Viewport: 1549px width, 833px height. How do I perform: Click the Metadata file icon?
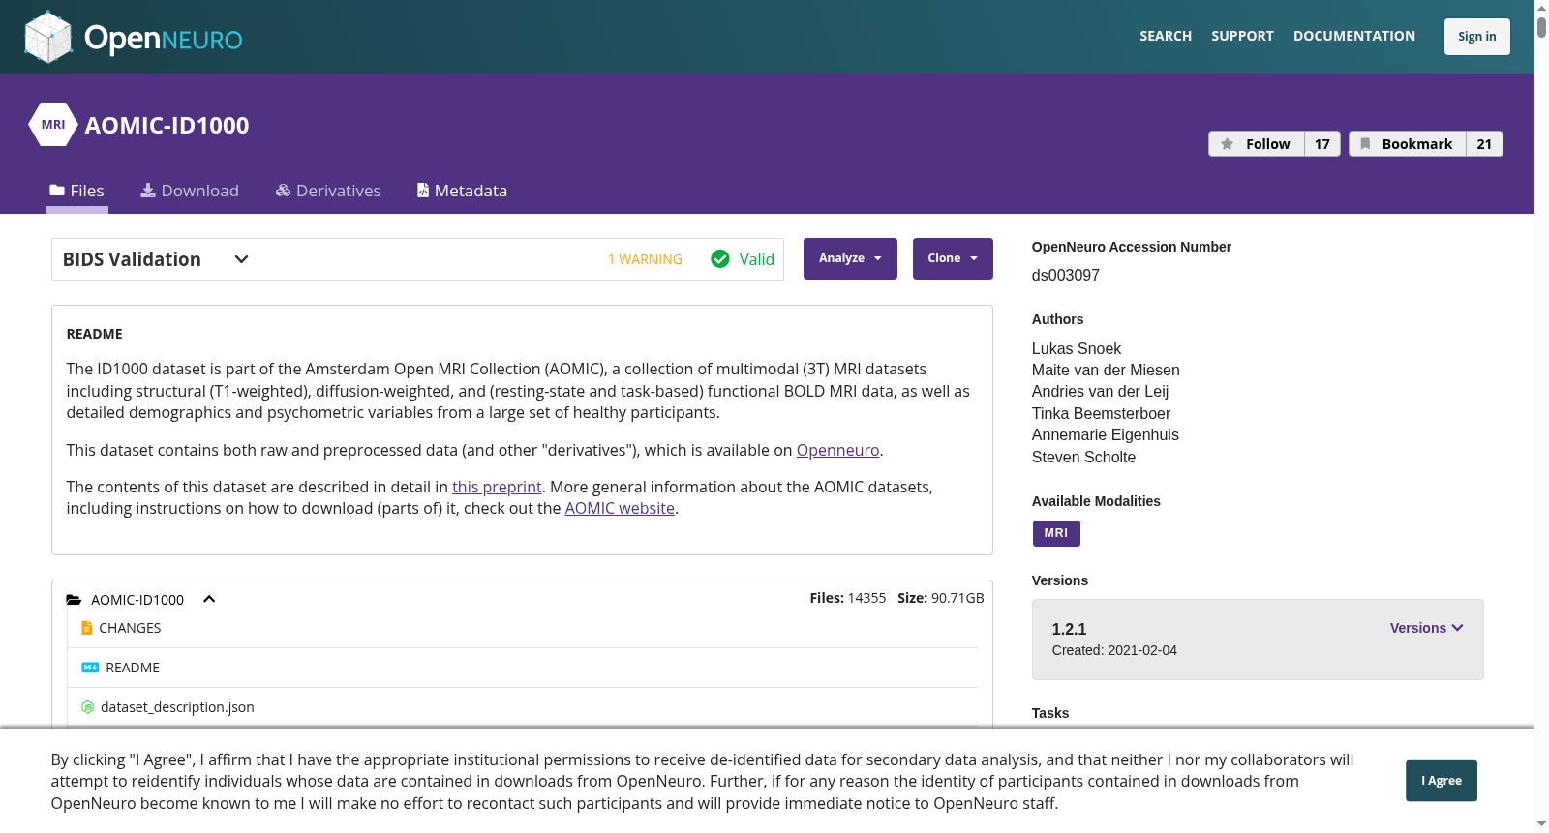(x=423, y=191)
